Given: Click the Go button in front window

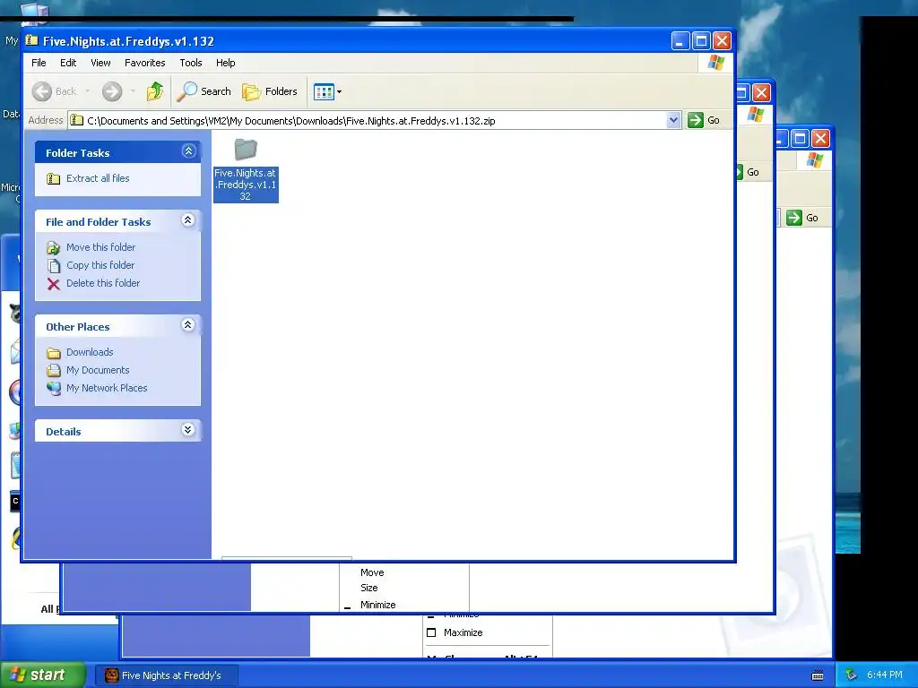Looking at the screenshot, I should (704, 121).
